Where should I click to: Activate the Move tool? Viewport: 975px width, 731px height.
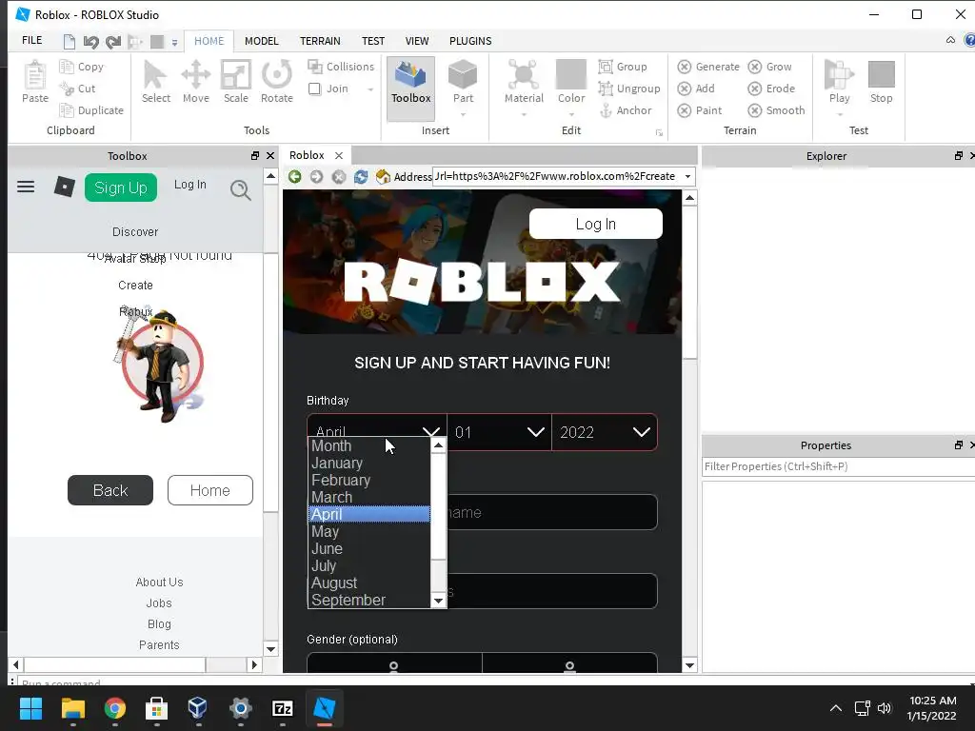click(x=196, y=82)
